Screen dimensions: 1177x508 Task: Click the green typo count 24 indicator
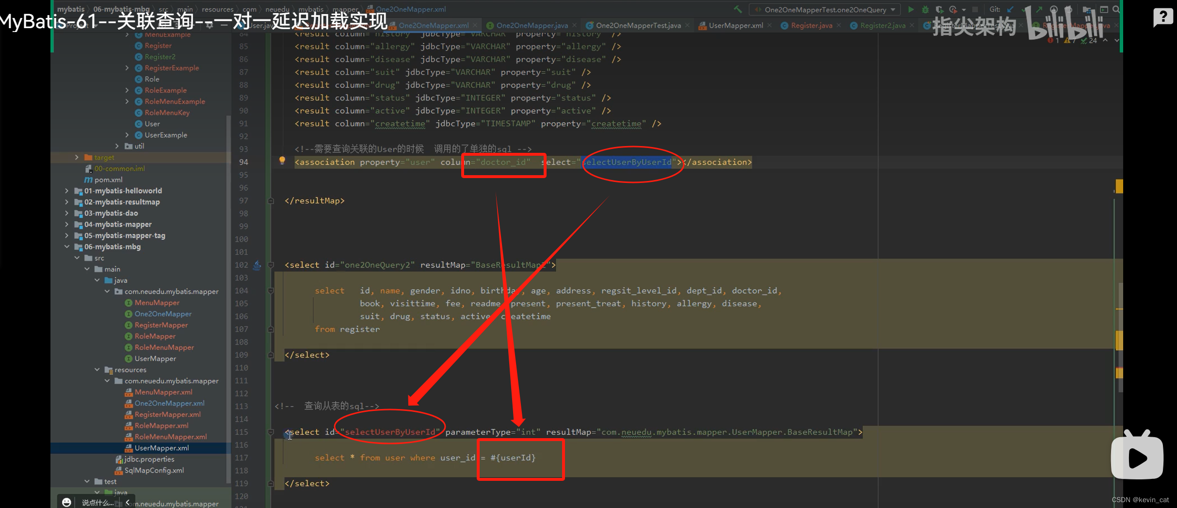(x=1089, y=41)
